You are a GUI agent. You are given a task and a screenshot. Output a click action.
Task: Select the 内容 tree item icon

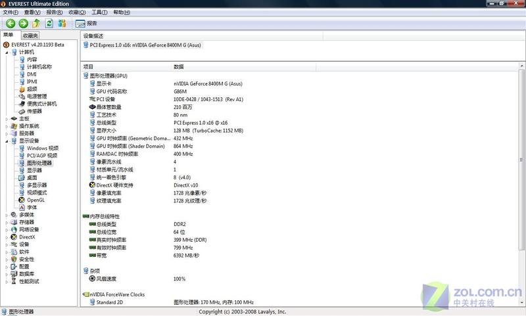click(x=22, y=59)
